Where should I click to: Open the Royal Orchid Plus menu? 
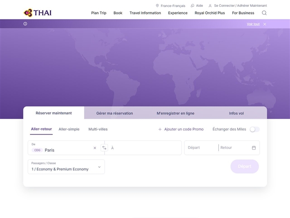(x=210, y=13)
